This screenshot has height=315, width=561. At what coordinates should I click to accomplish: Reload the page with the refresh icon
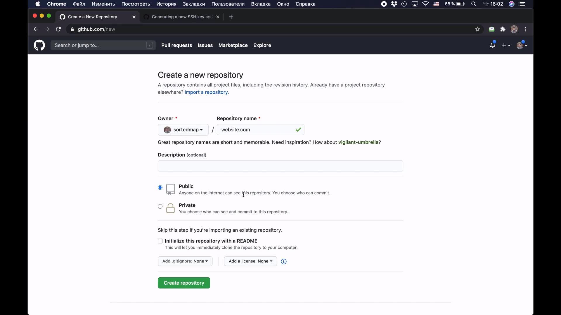58,29
